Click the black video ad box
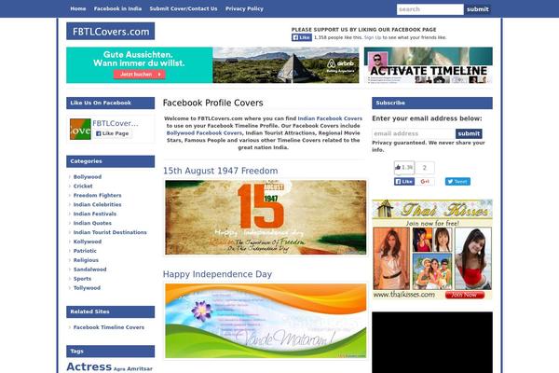This screenshot has width=559, height=373. click(x=432, y=342)
